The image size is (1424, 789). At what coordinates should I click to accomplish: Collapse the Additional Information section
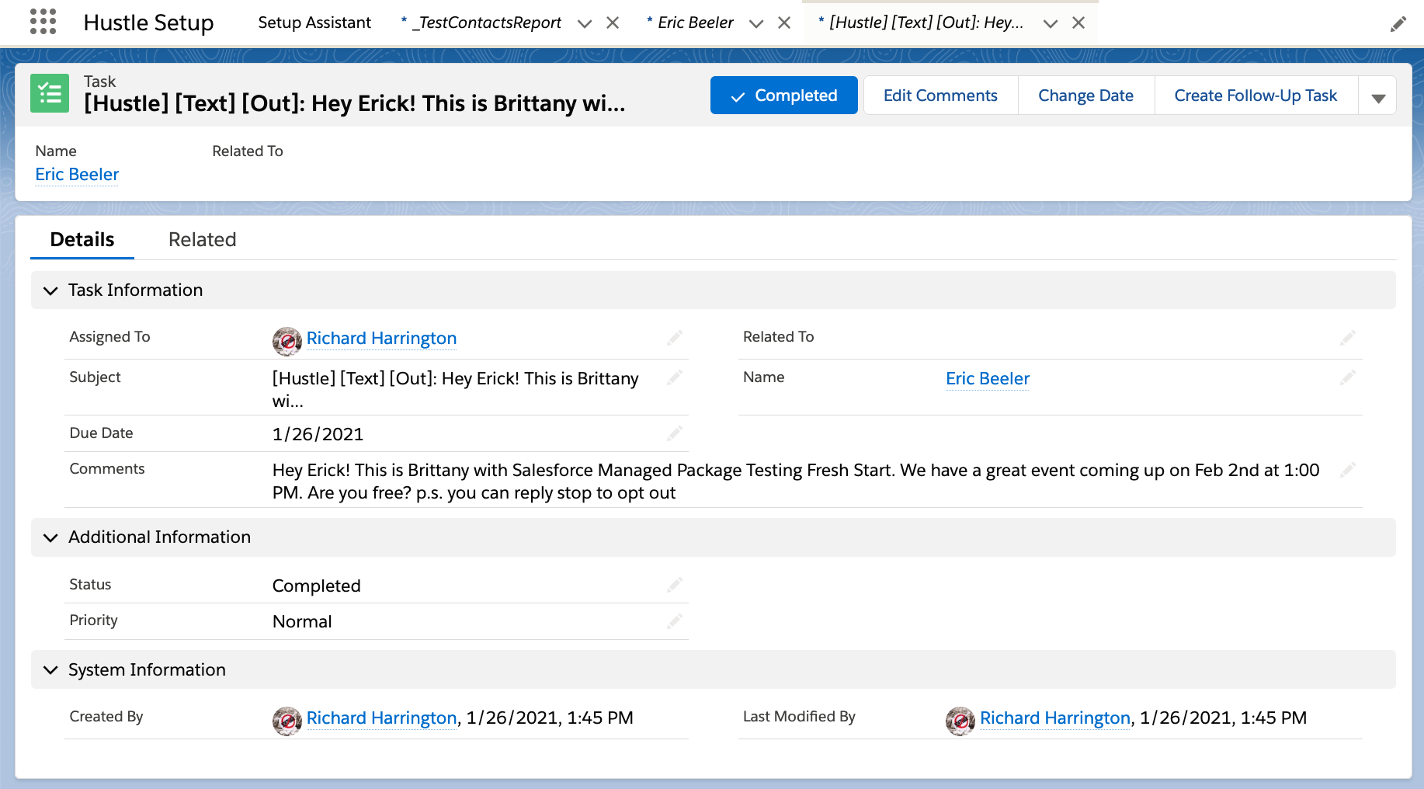pyautogui.click(x=50, y=537)
